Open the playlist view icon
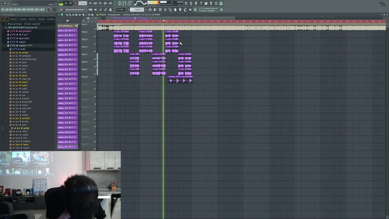 coord(150,10)
